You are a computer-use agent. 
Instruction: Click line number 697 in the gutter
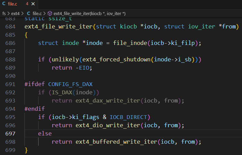pyautogui.click(x=10, y=134)
